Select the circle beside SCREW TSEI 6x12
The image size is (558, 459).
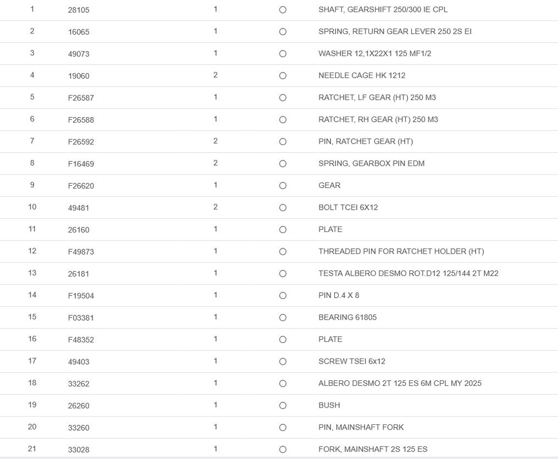(282, 361)
